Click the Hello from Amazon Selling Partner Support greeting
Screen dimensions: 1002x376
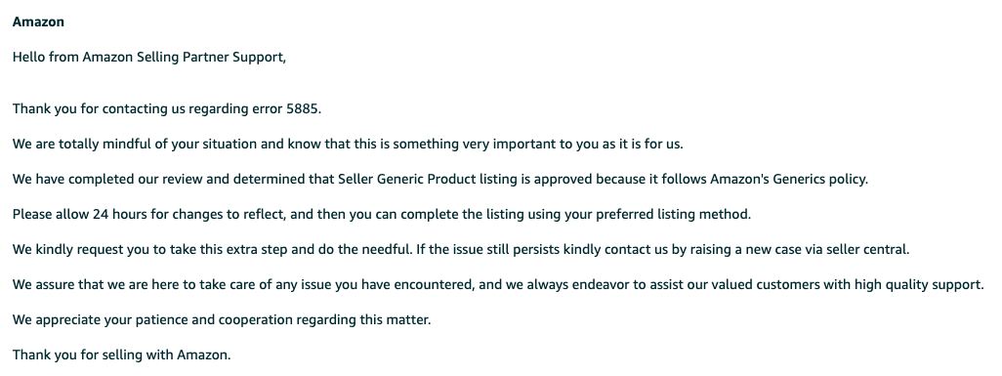pos(149,58)
